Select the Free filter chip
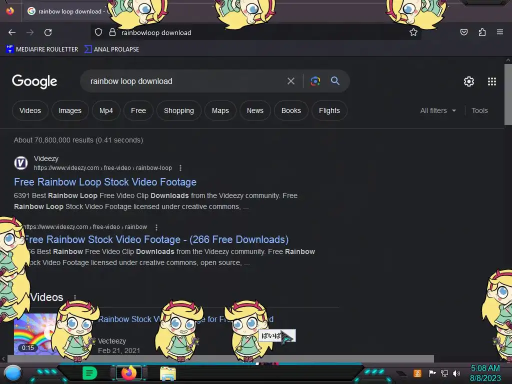Viewport: 512px width, 384px height. 138,110
